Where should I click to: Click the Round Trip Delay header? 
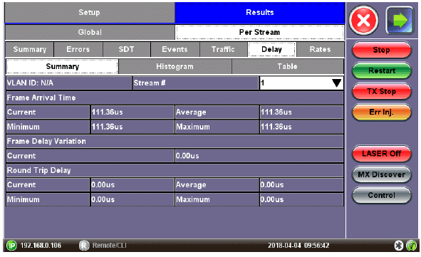[175, 170]
